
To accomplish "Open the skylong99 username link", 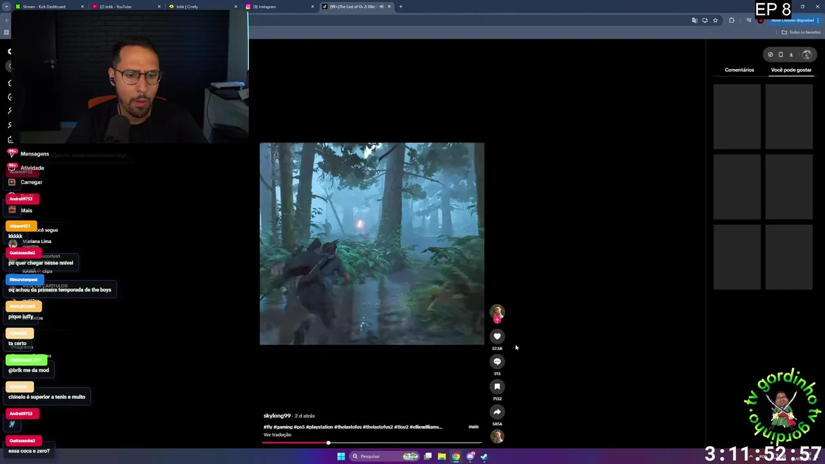I will 277,416.
